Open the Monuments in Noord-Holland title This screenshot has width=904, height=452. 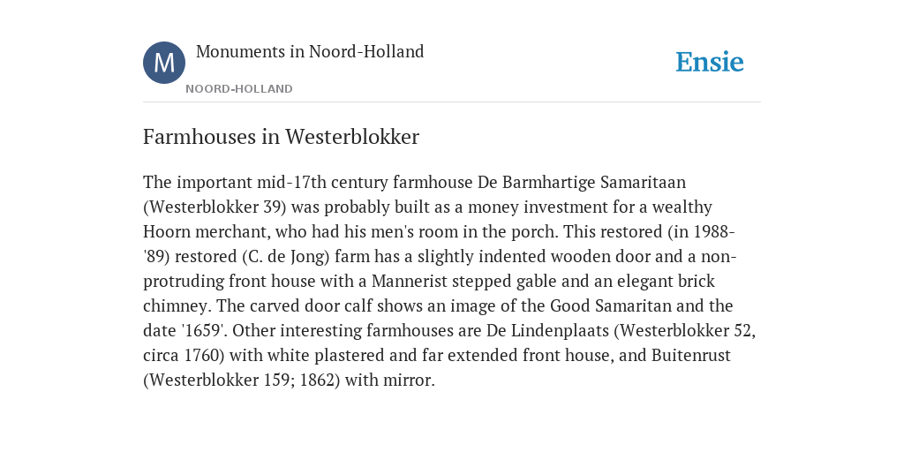pyautogui.click(x=310, y=51)
